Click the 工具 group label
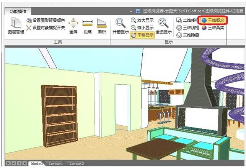This screenshot has height=168, width=246. click(x=58, y=42)
